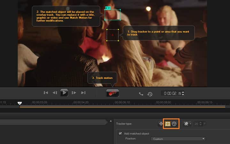Click the timeline playhead marker
230x144 pixels.
(19, 103)
